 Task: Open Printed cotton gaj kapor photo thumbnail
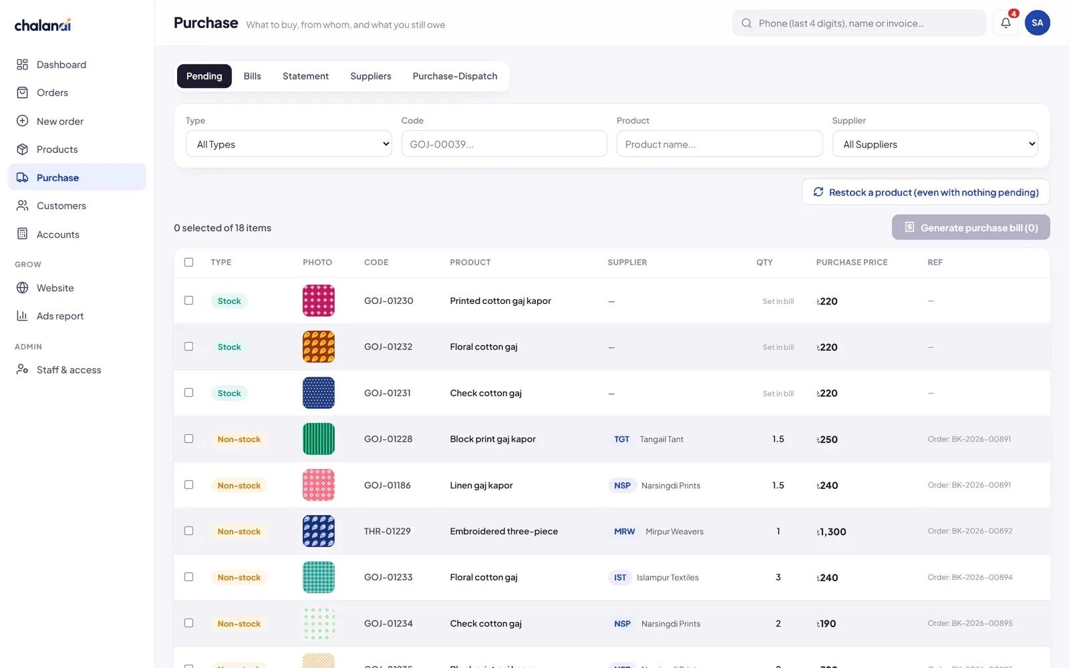coord(319,301)
